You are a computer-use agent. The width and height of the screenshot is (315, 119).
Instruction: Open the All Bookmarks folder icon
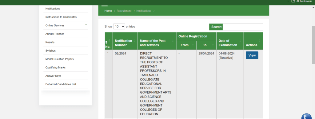click(293, 1)
